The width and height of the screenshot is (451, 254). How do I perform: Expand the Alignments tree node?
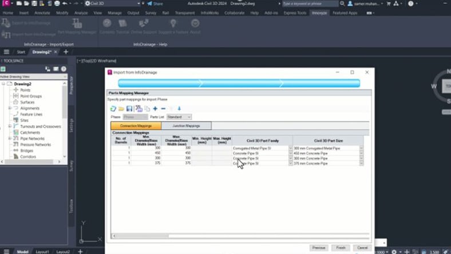coord(10,108)
